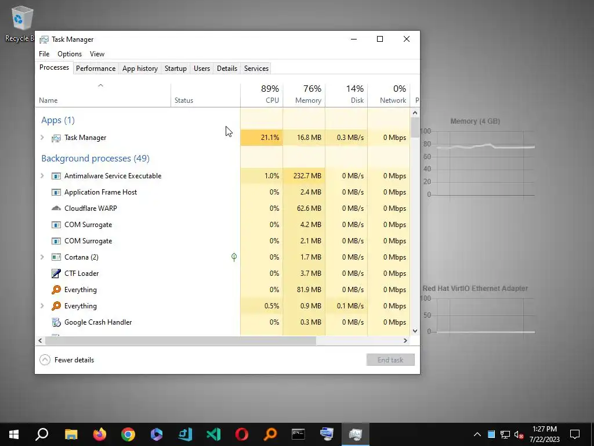Click the CTF Loader pen icon

pos(56,274)
